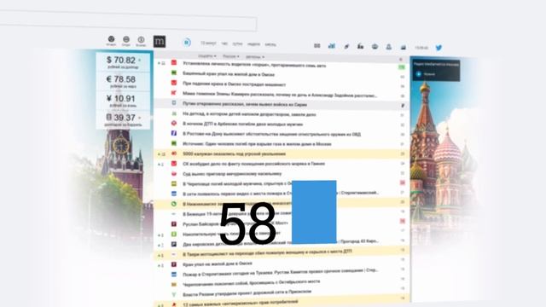Click the $ 70.82 dollar rate card
This screenshot has width=546, height=307.
click(124, 62)
